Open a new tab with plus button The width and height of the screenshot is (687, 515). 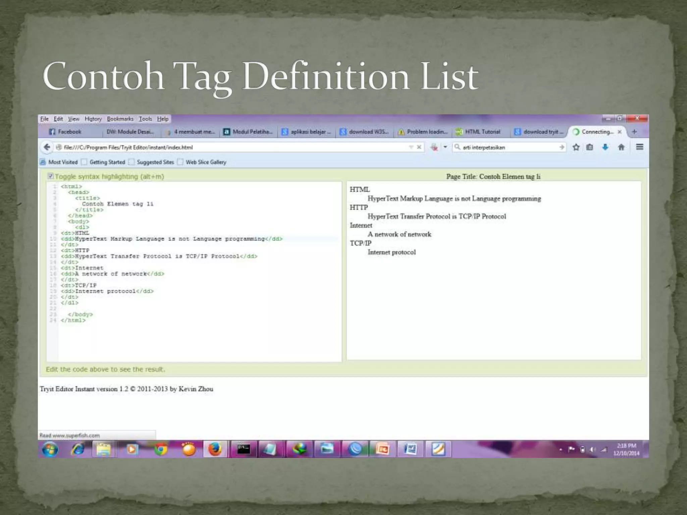(x=634, y=132)
